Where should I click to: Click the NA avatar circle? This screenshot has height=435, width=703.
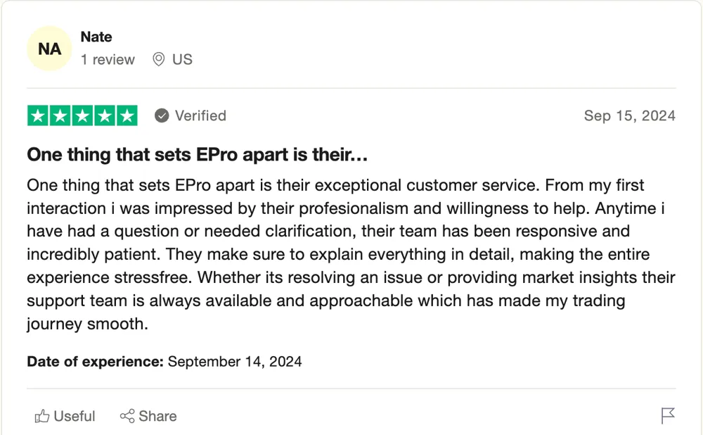[49, 49]
